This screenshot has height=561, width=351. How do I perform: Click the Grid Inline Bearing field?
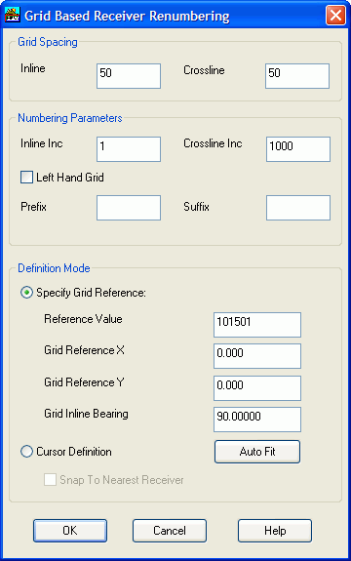tap(257, 420)
